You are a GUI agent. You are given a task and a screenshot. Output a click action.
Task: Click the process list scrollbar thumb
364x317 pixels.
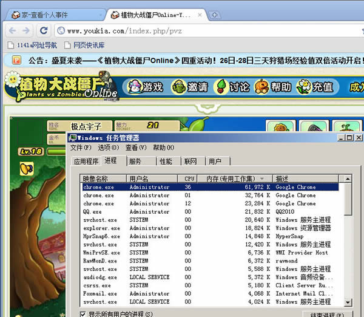pyautogui.click(x=348, y=199)
